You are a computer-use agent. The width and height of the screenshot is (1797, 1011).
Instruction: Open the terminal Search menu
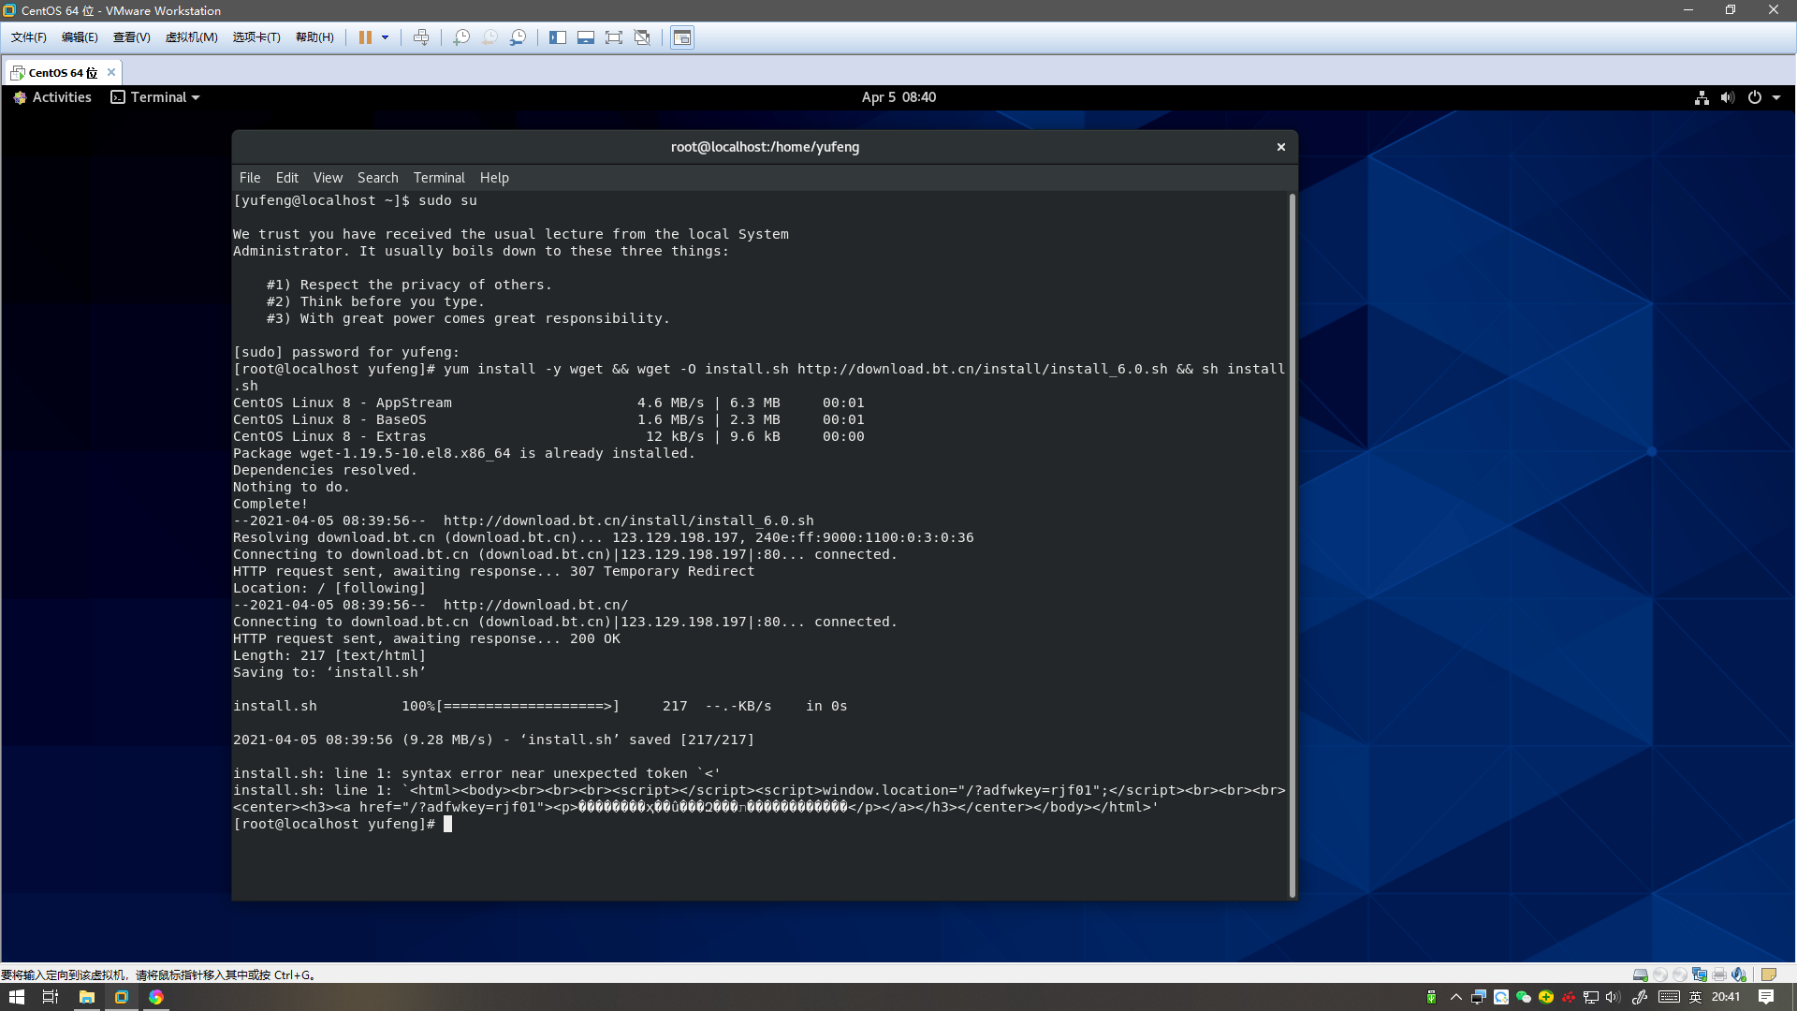378,178
